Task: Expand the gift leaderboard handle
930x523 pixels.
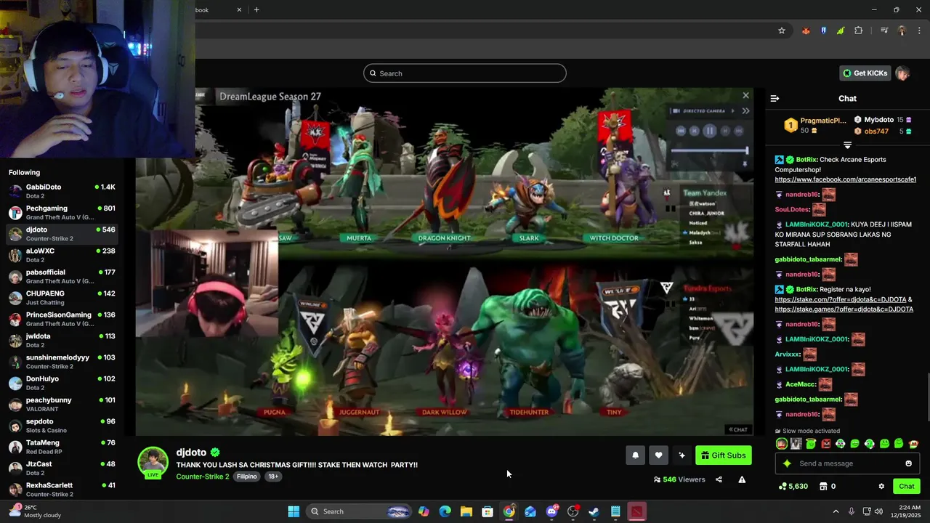Action: click(x=847, y=146)
